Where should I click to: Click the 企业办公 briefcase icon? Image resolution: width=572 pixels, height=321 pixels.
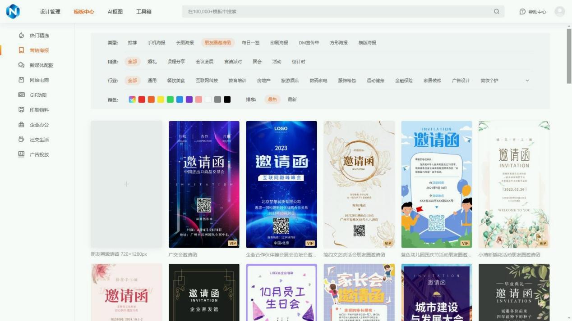click(21, 125)
